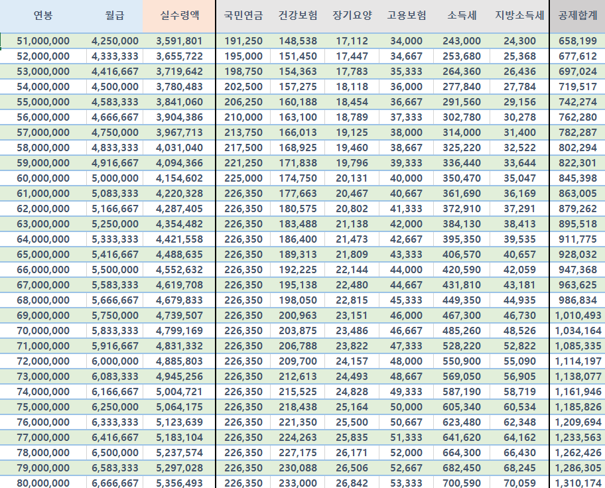605x488 pixels.
Task: Click health insurance cell 233,000
Action: 297,483
